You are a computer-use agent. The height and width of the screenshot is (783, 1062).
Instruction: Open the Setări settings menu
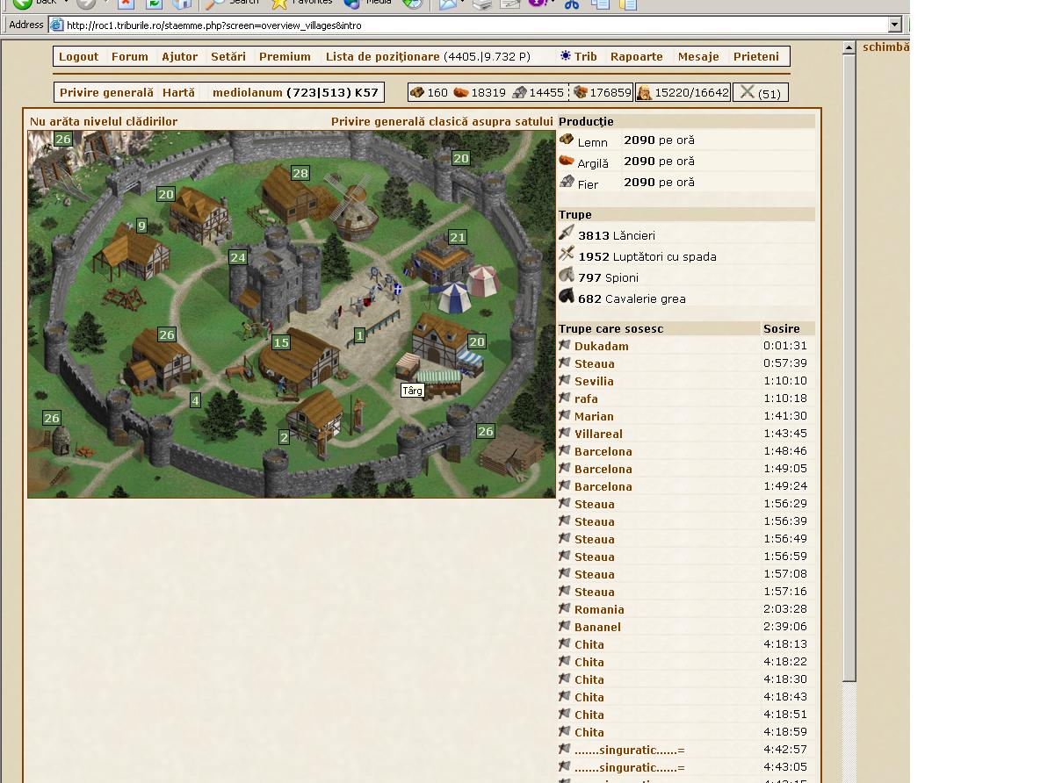(228, 56)
